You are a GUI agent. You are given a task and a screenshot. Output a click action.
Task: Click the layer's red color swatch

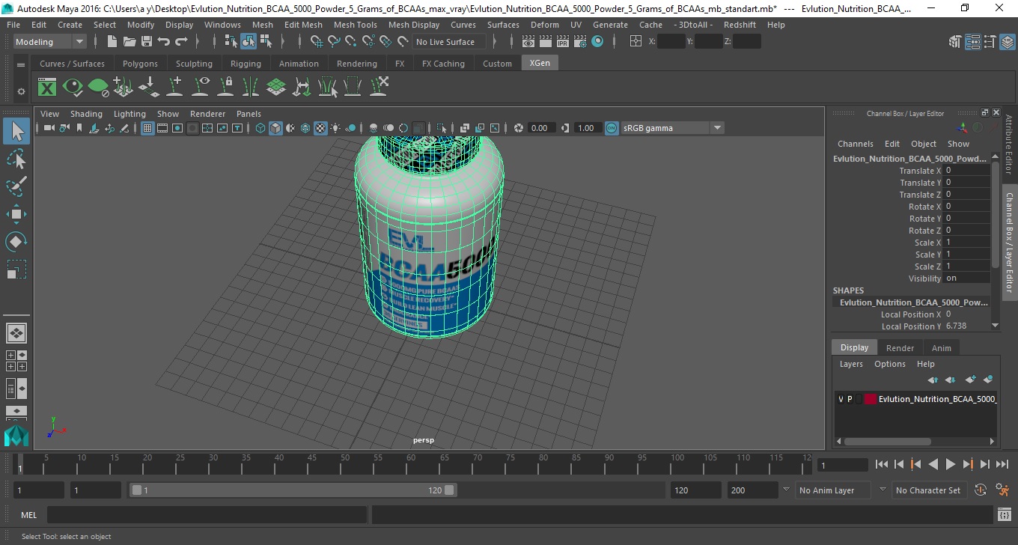point(871,399)
